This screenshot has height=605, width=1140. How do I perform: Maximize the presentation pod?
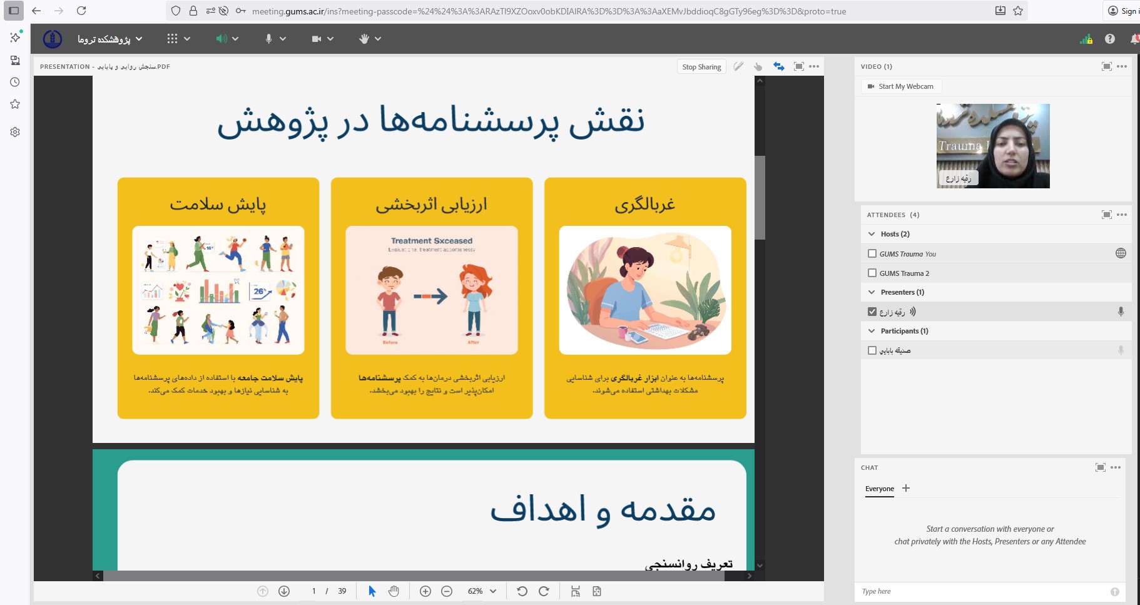point(798,66)
